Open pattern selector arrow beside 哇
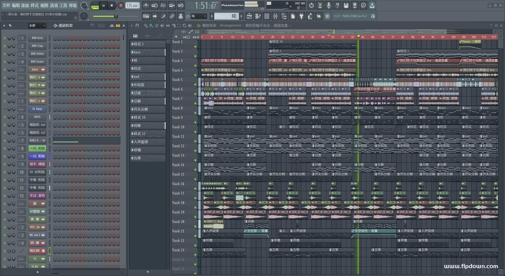 pos(212,16)
